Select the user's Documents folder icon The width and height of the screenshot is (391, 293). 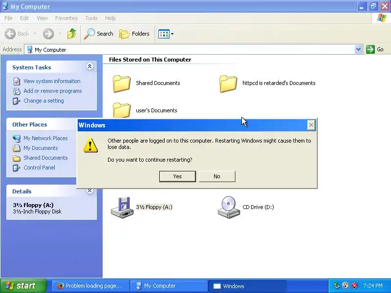coord(122,110)
